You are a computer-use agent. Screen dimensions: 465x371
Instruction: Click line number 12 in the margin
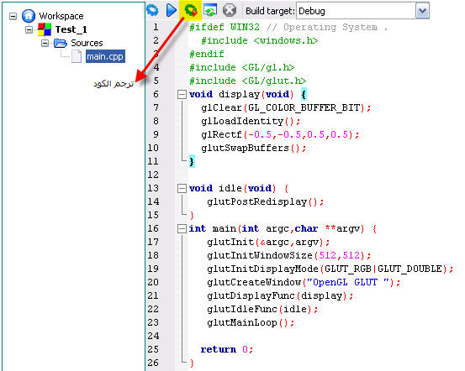coord(153,175)
